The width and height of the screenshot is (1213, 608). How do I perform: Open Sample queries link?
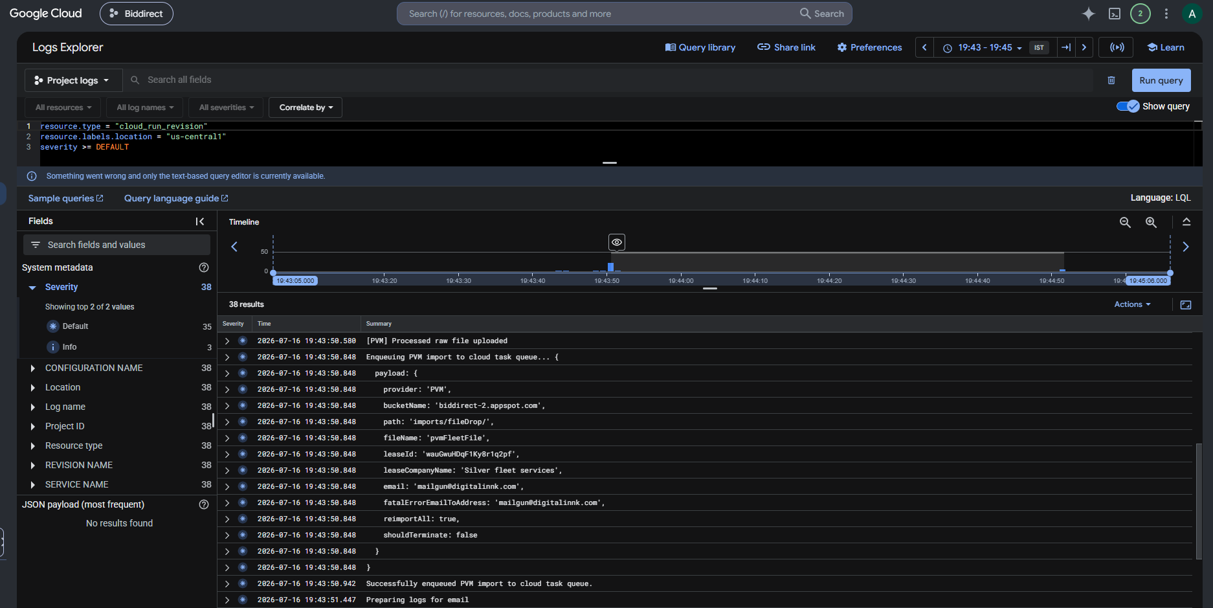[66, 198]
